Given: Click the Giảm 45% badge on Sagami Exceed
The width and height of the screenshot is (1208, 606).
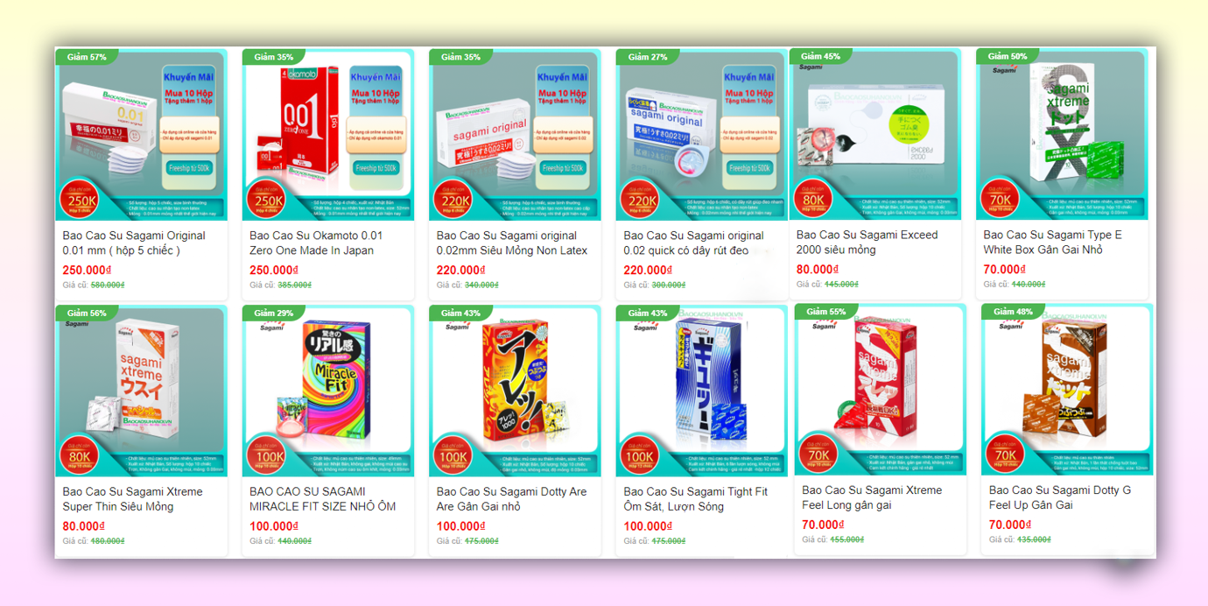Looking at the screenshot, I should pos(819,56).
